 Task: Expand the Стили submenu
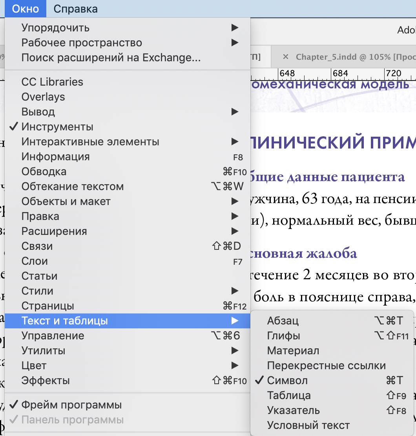(128, 291)
